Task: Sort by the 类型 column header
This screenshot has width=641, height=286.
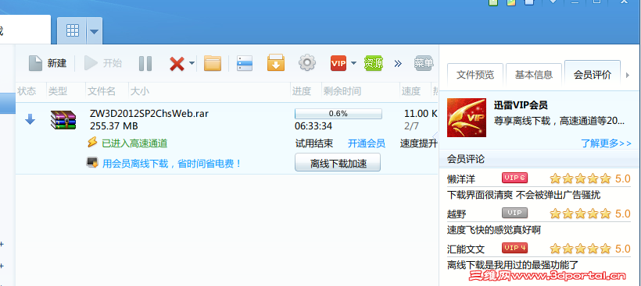Action: (x=58, y=91)
